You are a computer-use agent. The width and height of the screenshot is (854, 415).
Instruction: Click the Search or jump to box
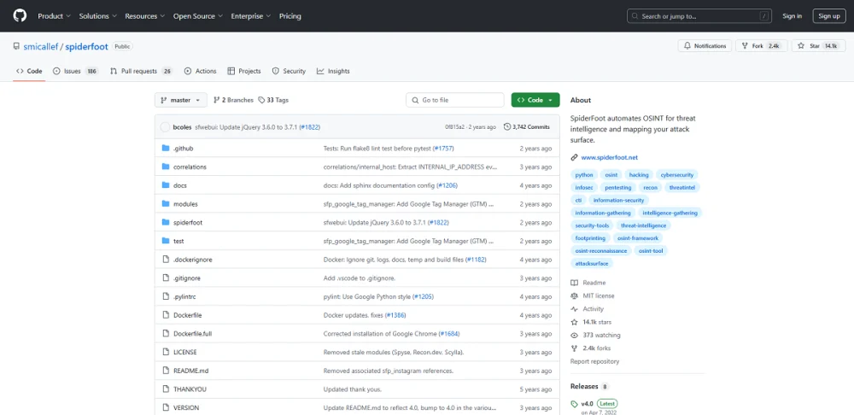[x=699, y=16]
